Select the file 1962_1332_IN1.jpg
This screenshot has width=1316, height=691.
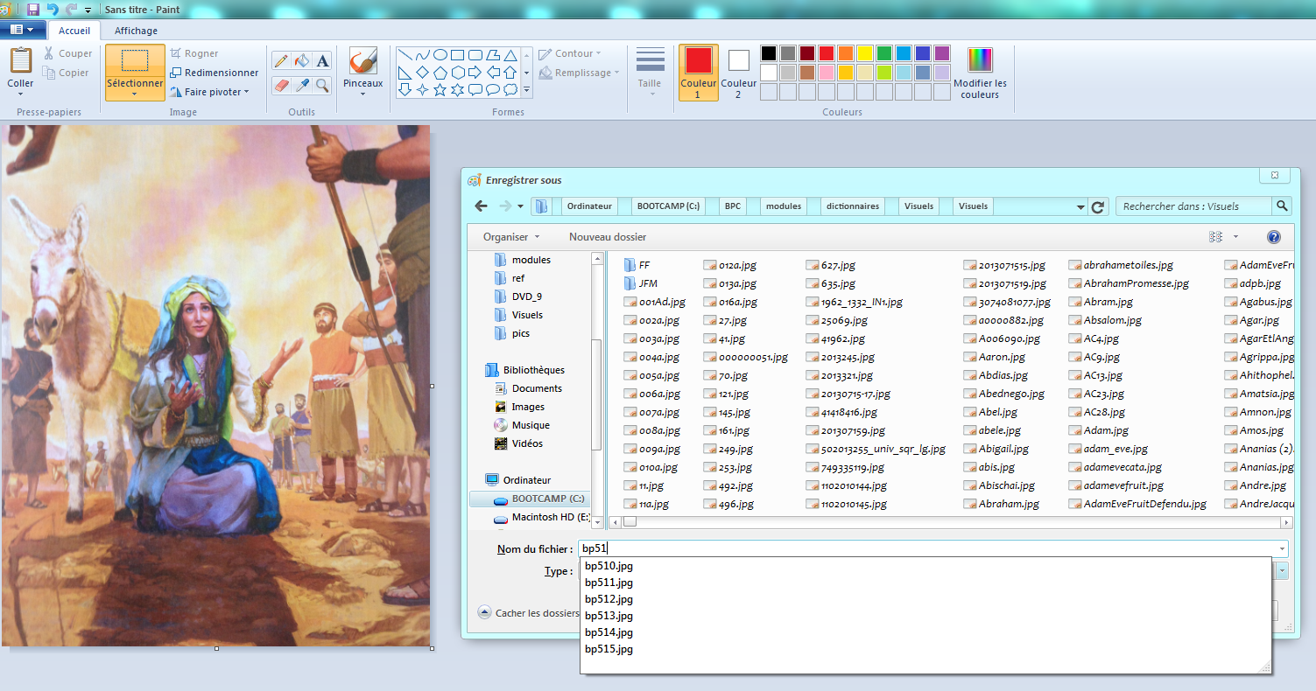pyautogui.click(x=854, y=302)
